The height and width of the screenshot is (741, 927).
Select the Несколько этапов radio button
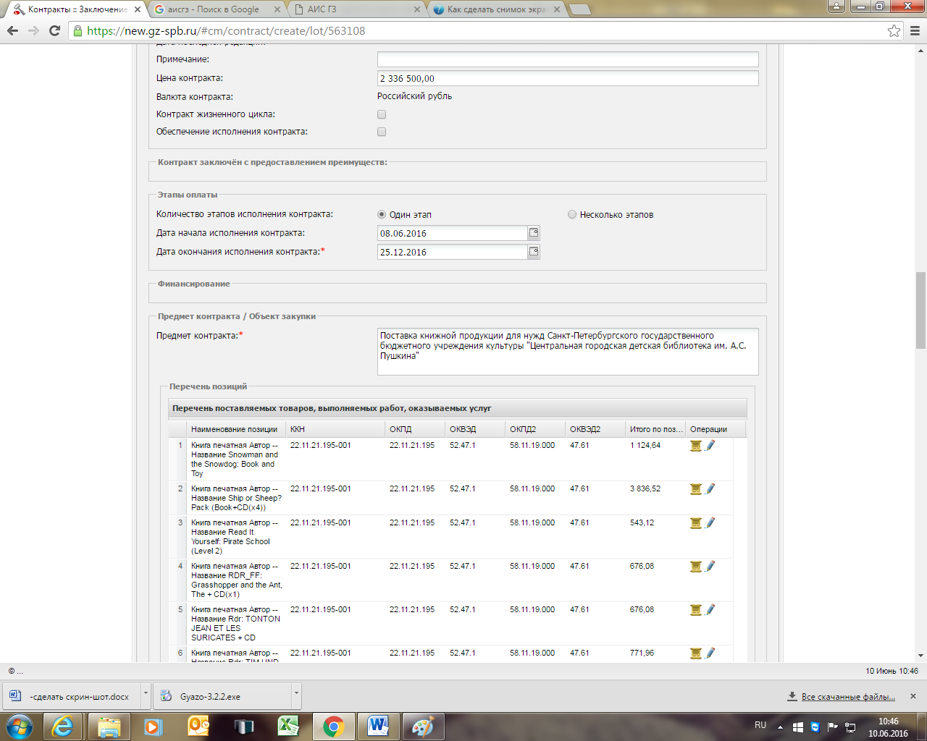coord(572,214)
